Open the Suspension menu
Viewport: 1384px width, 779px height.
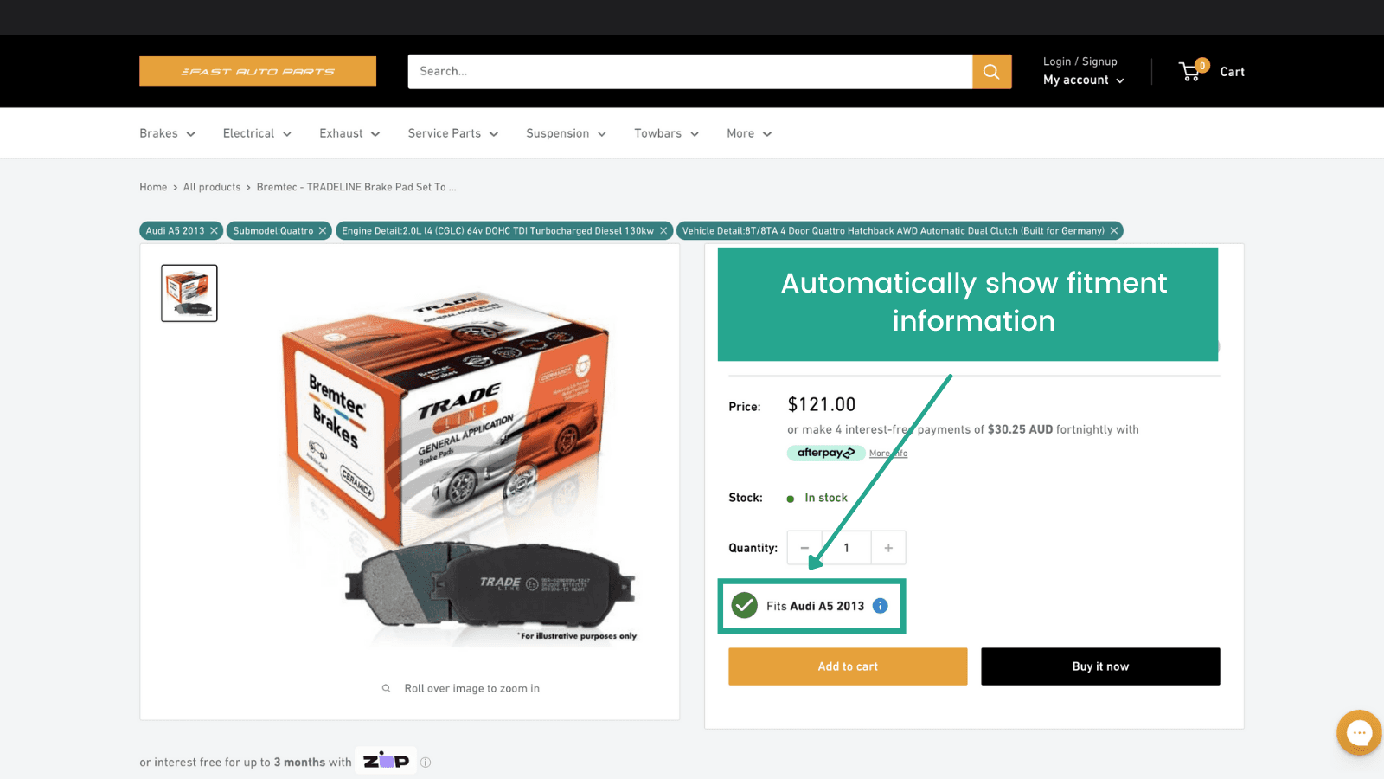pyautogui.click(x=567, y=133)
